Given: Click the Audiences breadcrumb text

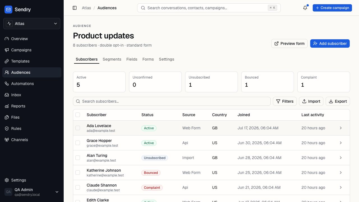Looking at the screenshot, I should (107, 8).
